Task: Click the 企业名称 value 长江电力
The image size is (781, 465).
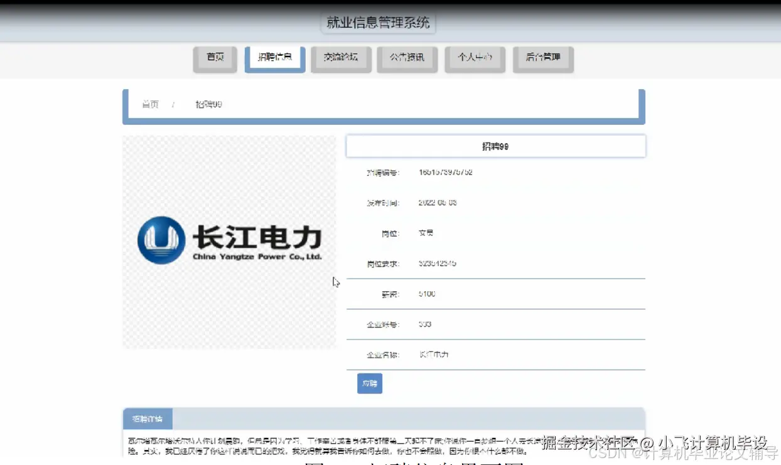Action: [x=434, y=355]
